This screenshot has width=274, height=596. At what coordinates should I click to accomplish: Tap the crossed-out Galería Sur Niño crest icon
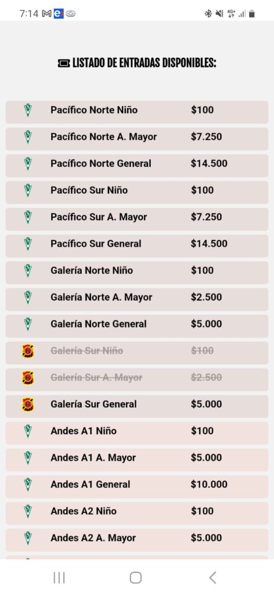(x=28, y=351)
